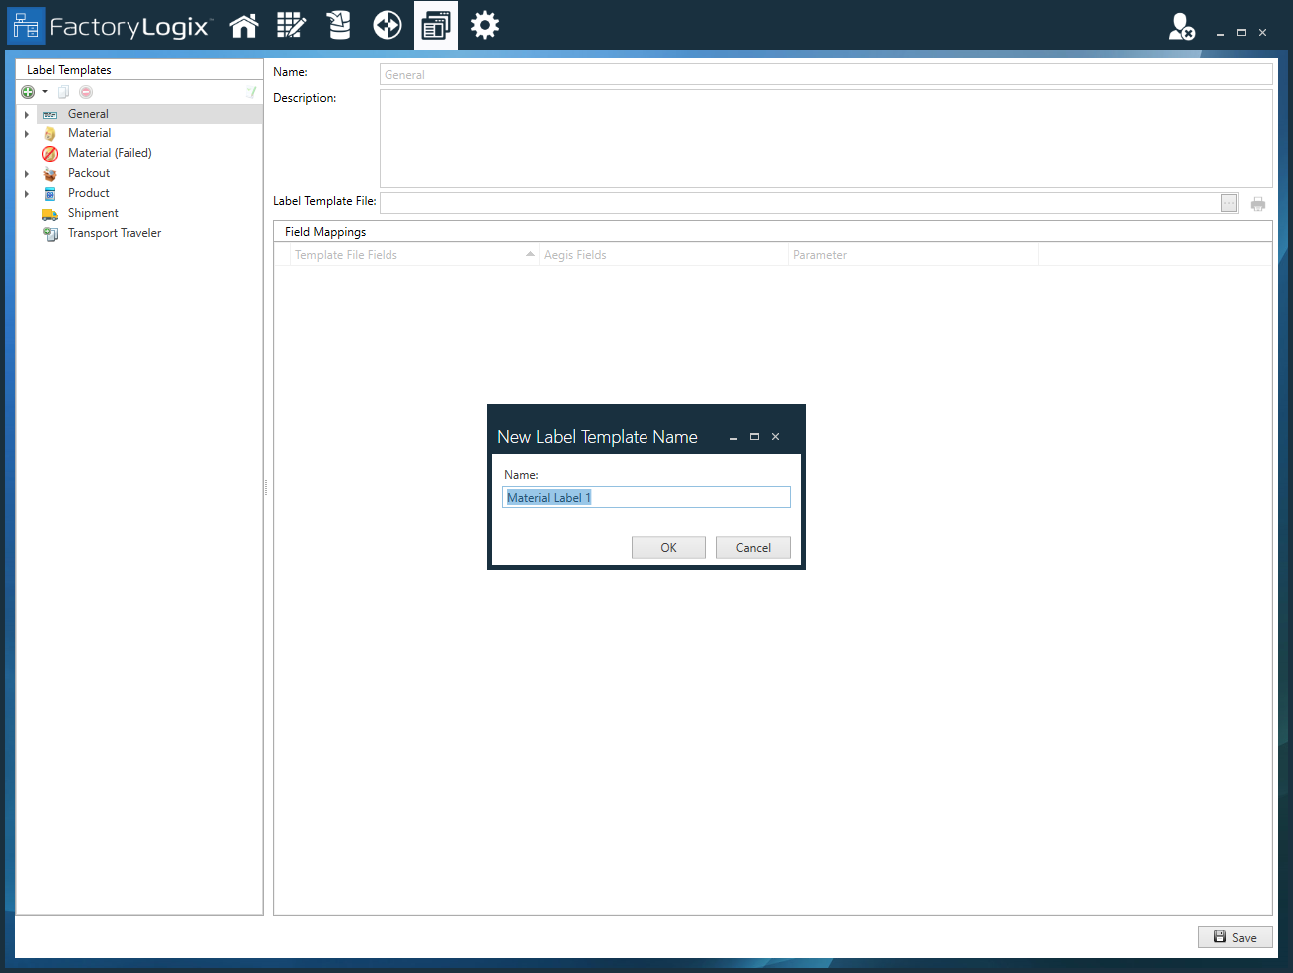This screenshot has height=973, width=1293.
Task: Expand the General template tree node
Action: tap(27, 113)
